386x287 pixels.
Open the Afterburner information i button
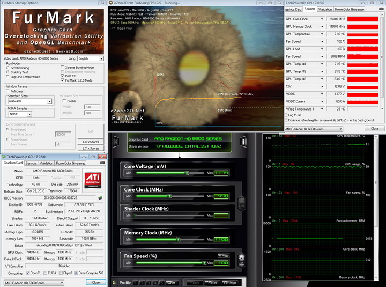click(243, 142)
